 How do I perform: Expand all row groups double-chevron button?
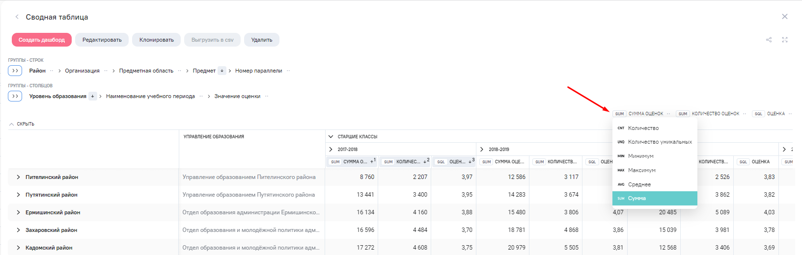click(x=15, y=71)
